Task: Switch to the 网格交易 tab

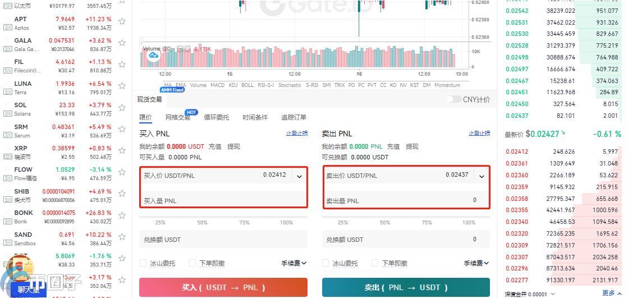Action: pyautogui.click(x=177, y=117)
